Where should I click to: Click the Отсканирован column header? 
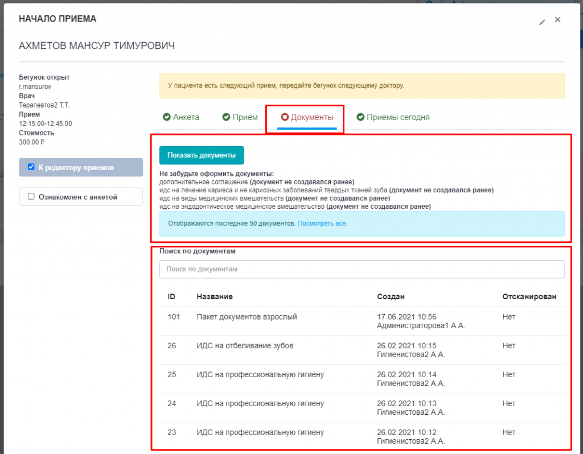tap(529, 296)
